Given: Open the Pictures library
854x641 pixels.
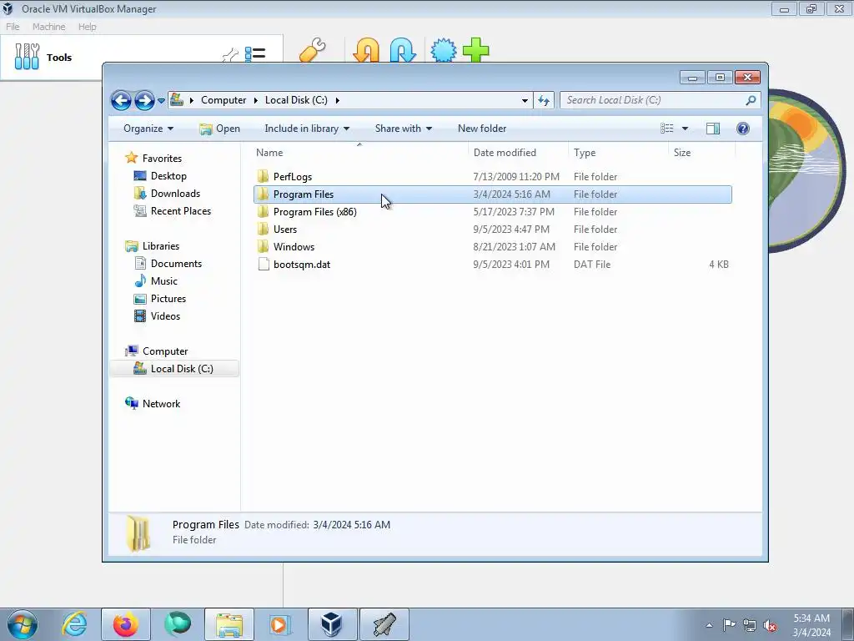Looking at the screenshot, I should (x=168, y=299).
